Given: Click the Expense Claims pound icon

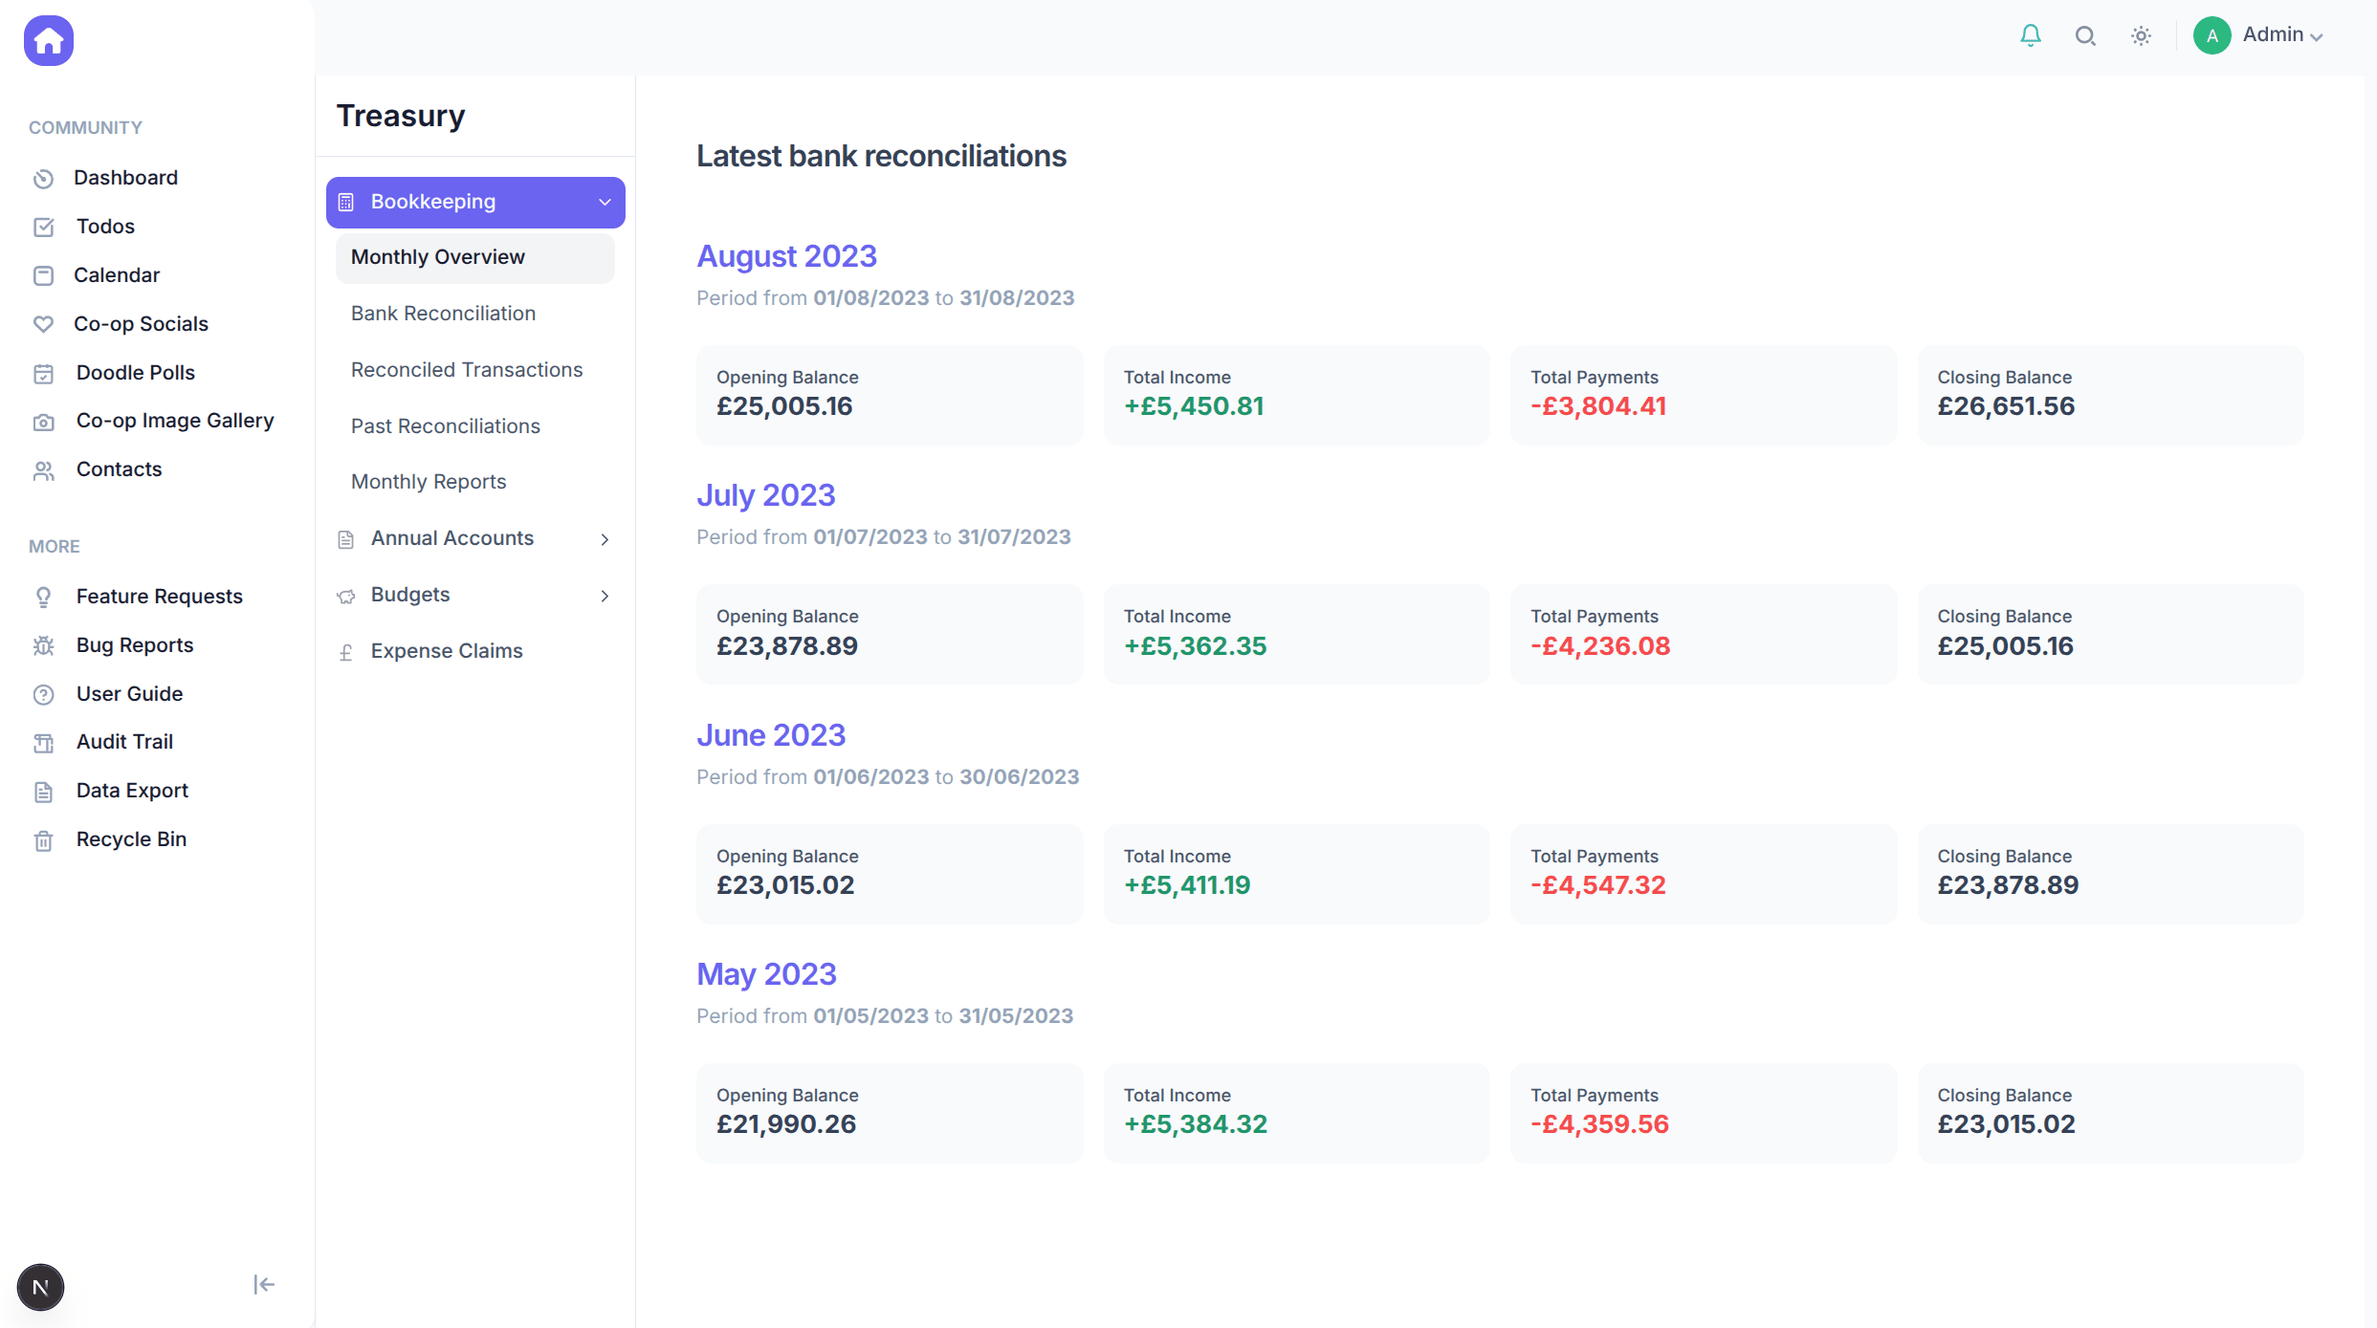Looking at the screenshot, I should click(x=346, y=651).
